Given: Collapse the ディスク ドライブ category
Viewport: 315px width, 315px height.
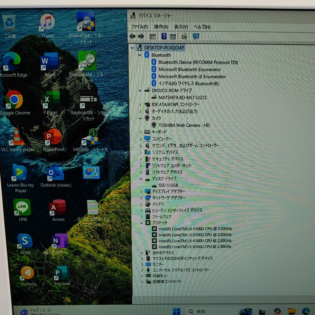Looking at the screenshot, I should pos(141,179).
